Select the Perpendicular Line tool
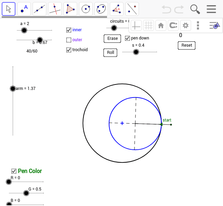 [55, 9]
